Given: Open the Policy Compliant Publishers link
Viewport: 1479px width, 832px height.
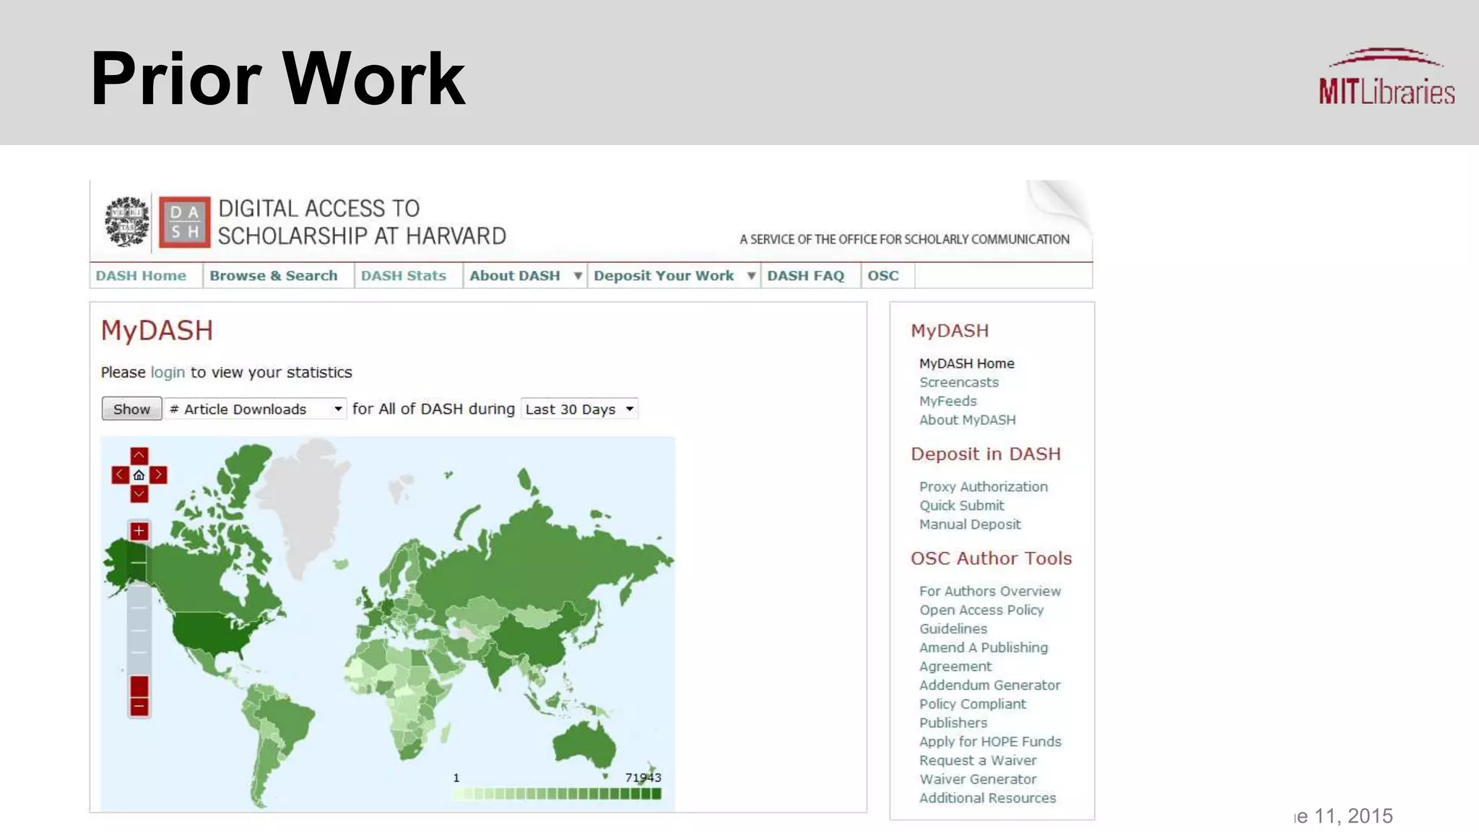Looking at the screenshot, I should coord(972,713).
